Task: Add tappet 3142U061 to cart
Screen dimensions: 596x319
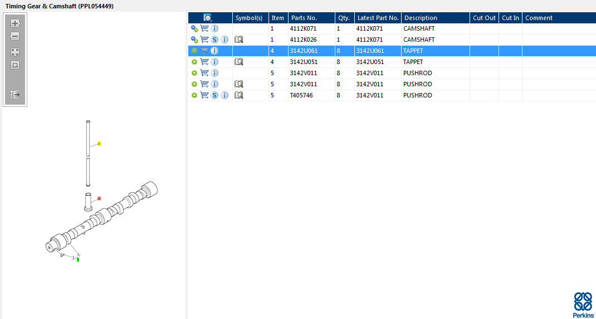Action: [204, 51]
